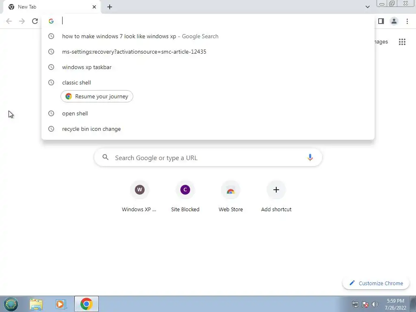The width and height of the screenshot is (416, 312).
Task: Click the network tray icon
Action: pyautogui.click(x=355, y=304)
